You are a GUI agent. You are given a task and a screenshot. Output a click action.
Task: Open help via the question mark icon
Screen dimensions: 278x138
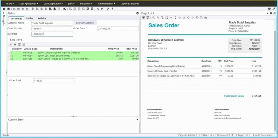(270, 9)
